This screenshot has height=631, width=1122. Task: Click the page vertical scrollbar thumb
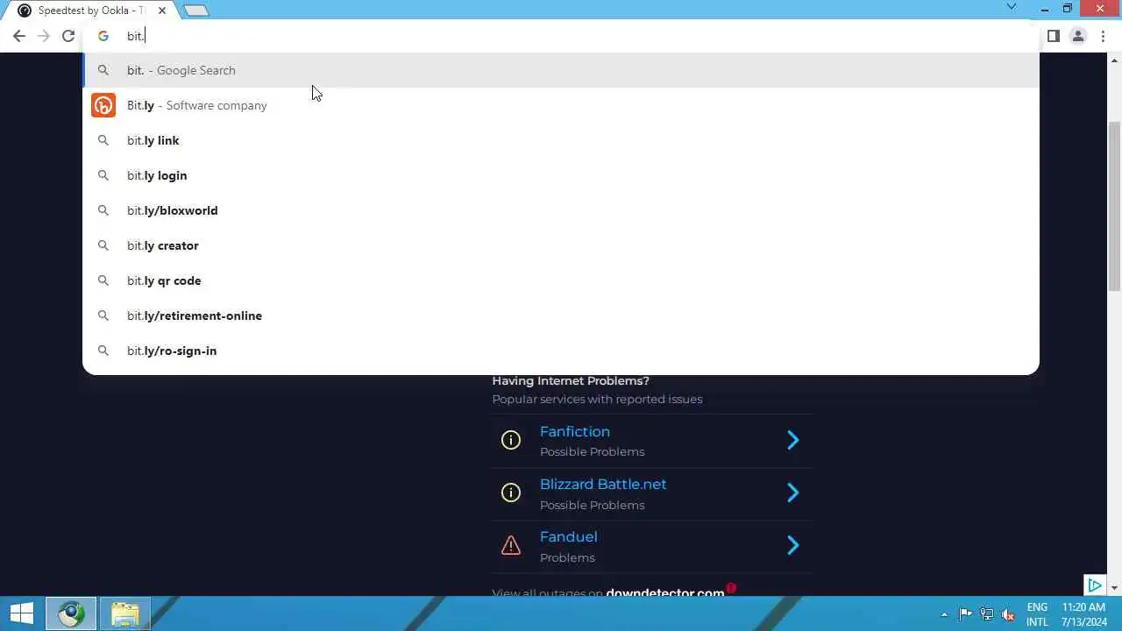[1115, 206]
